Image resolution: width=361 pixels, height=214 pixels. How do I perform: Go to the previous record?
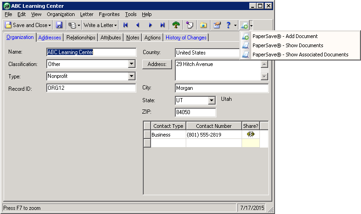point(138,25)
